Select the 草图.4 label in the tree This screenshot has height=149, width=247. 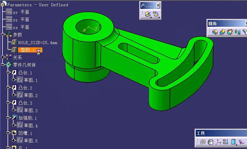[x=31, y=125]
